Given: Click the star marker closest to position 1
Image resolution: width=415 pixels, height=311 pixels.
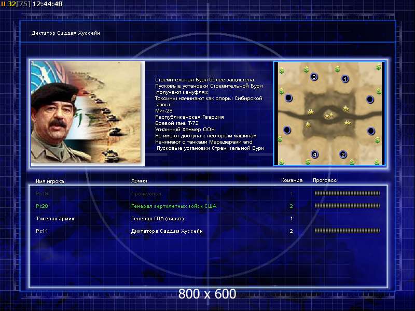Looking at the screenshot, I should pos(345,108).
